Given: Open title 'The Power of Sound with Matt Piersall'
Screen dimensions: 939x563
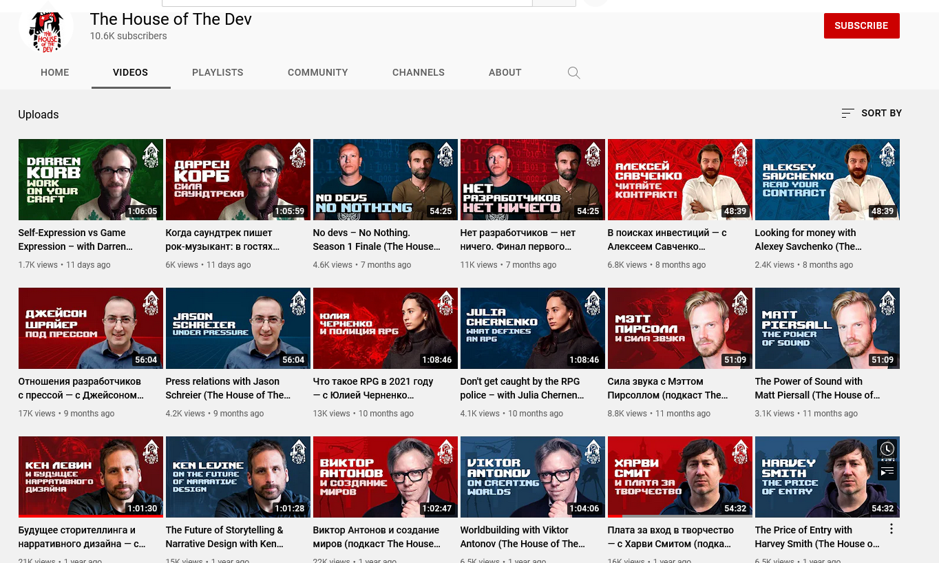Looking at the screenshot, I should (817, 388).
